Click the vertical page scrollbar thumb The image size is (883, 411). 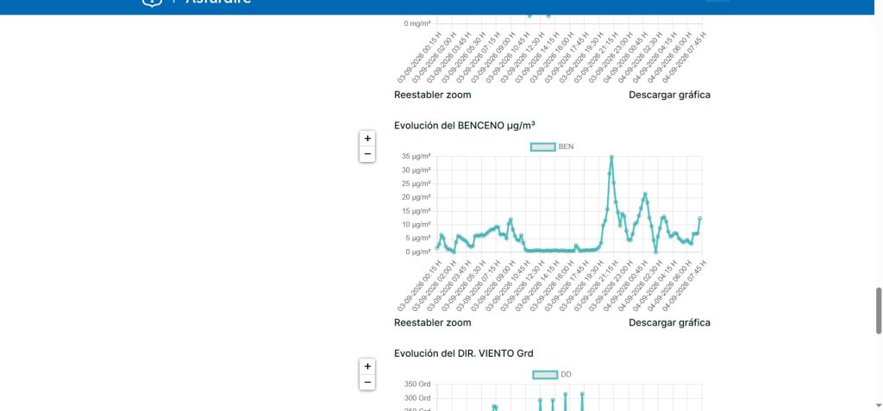(879, 311)
